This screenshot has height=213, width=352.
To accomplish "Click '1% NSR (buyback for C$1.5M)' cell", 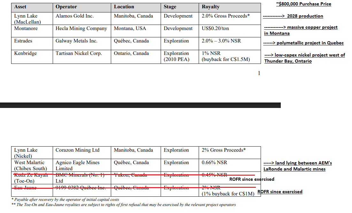I will (x=230, y=57).
